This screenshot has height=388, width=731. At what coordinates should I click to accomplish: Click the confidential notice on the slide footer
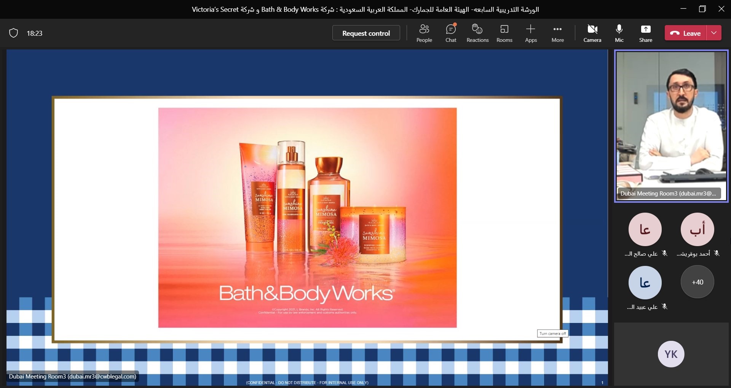coord(307,383)
